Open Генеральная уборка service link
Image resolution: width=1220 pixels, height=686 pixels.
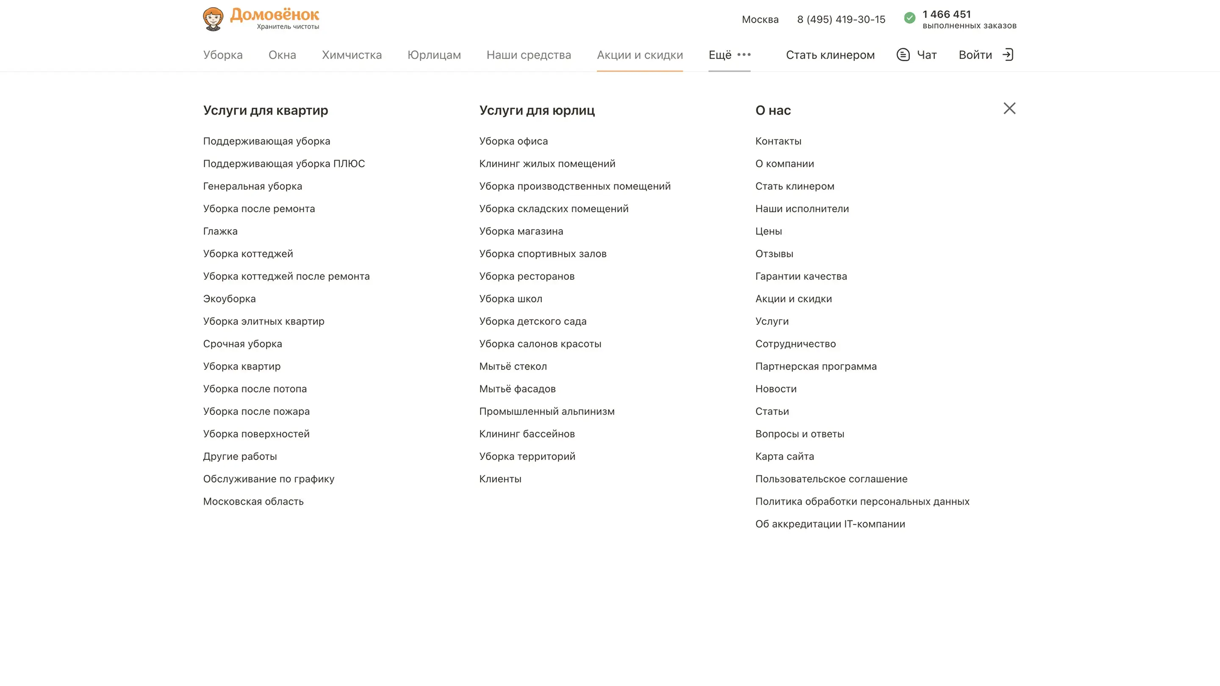[x=252, y=186]
